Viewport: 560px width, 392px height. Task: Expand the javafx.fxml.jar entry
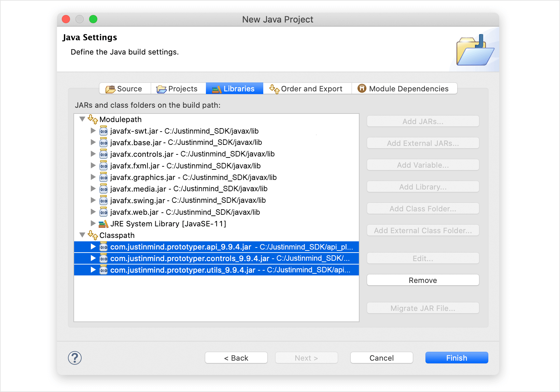[93, 165]
